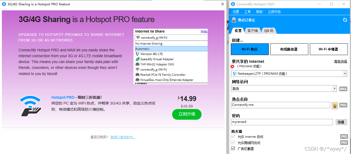The height and width of the screenshot is (154, 351).
Task: Click the 是否已购买? text
Action: coord(99,137)
